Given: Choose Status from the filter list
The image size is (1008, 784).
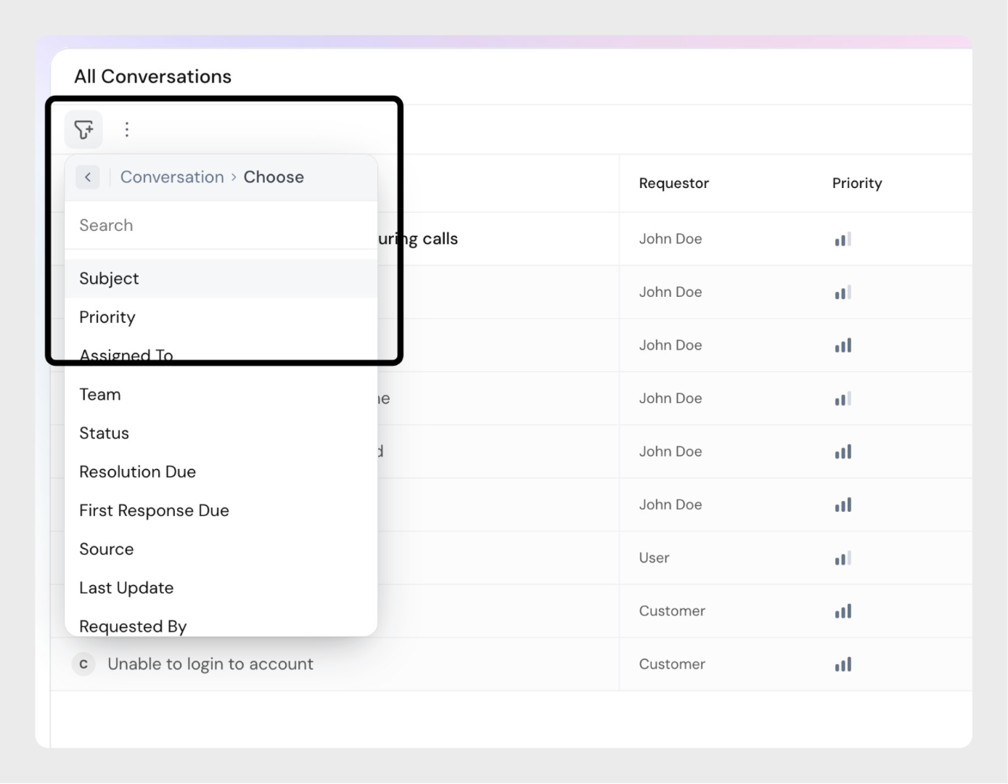Looking at the screenshot, I should [104, 433].
